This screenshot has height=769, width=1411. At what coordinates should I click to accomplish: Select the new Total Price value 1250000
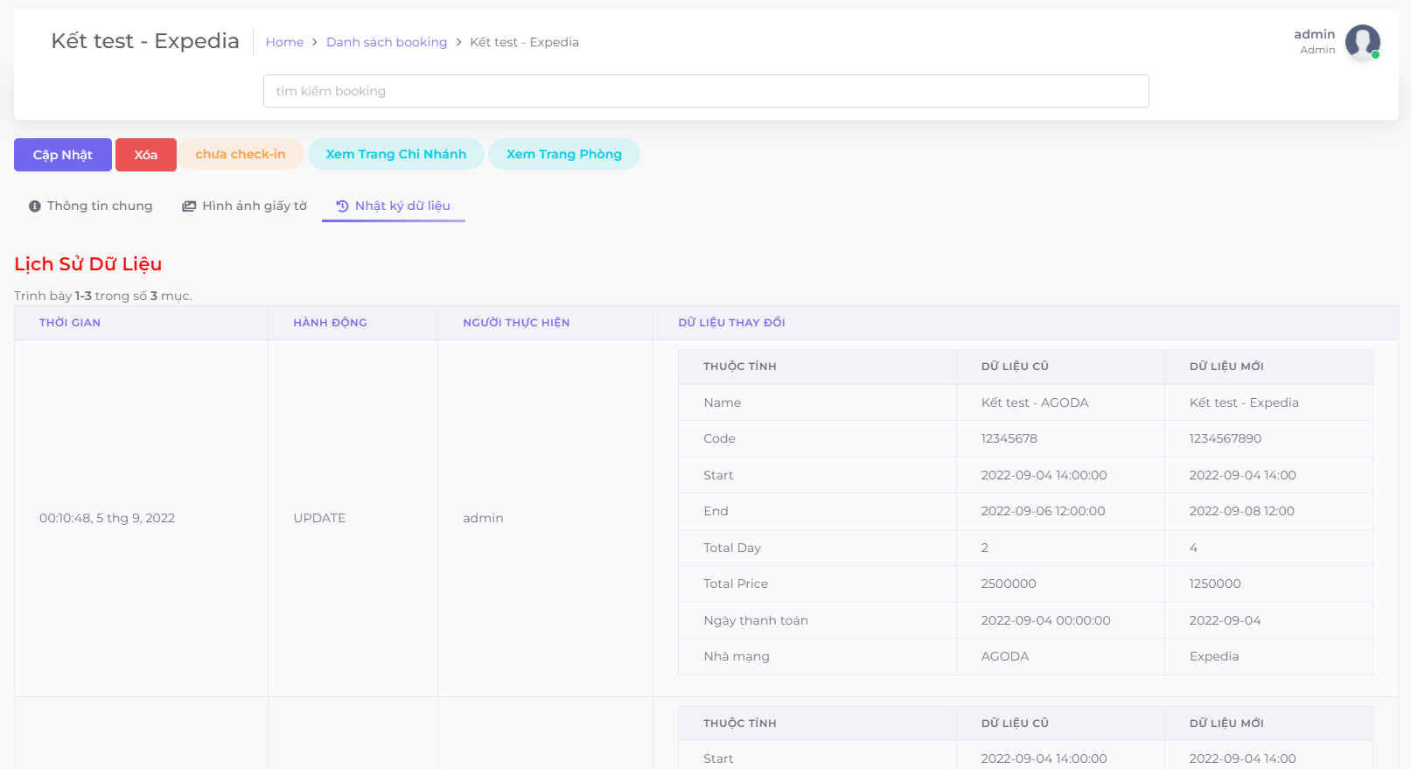pyautogui.click(x=1215, y=584)
